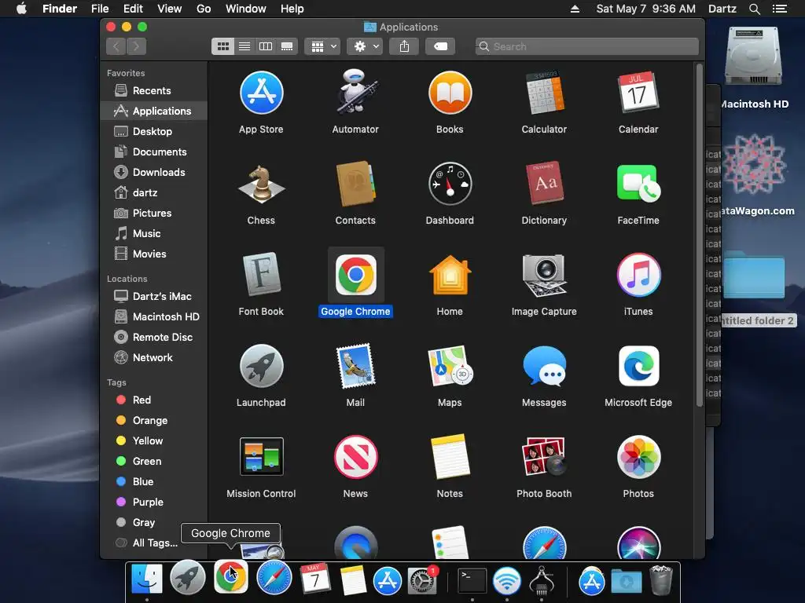This screenshot has width=805, height=603.
Task: Click the Contacts app icon
Action: [355, 184]
